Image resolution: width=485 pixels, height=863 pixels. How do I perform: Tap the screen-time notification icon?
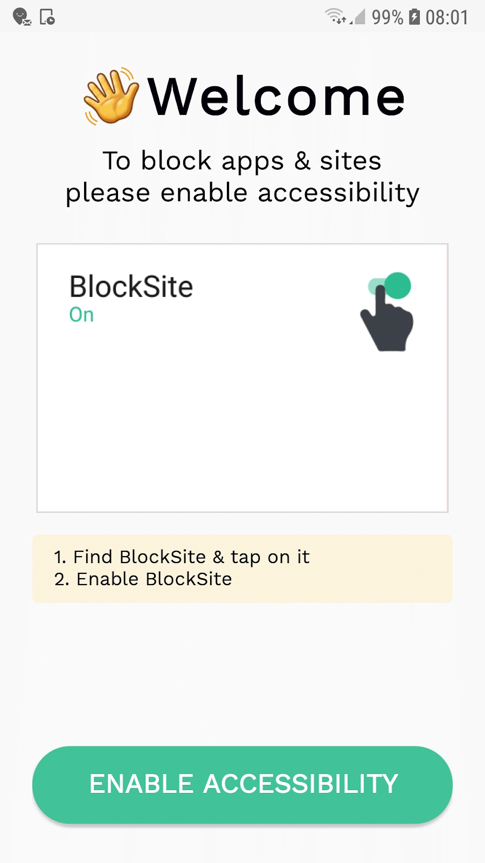[x=47, y=17]
